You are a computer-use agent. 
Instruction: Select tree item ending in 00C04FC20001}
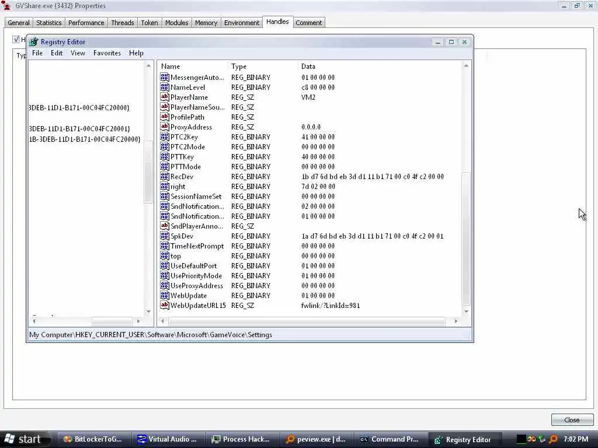[x=79, y=129]
